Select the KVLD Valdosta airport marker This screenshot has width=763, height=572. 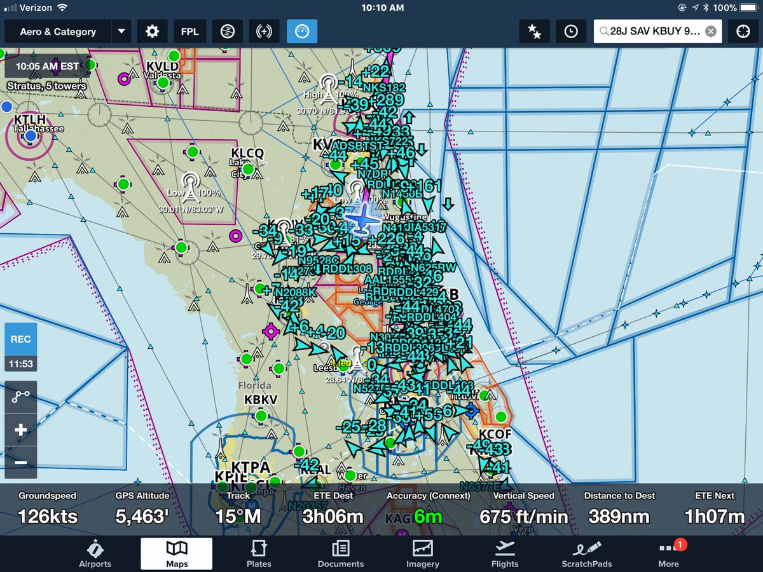tap(163, 82)
